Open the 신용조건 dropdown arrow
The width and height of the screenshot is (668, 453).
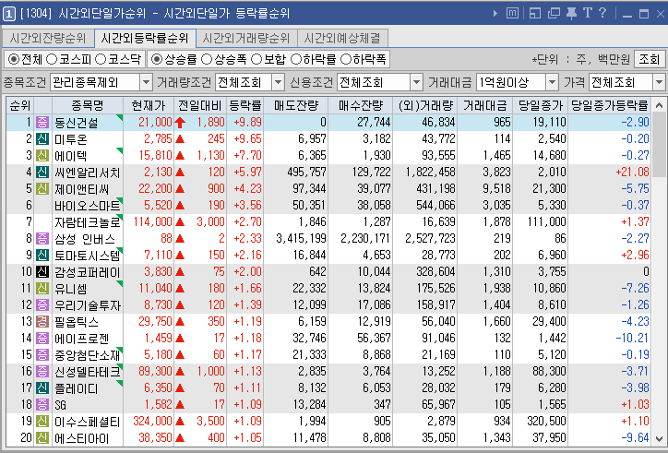click(x=416, y=82)
